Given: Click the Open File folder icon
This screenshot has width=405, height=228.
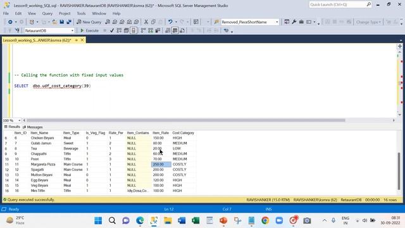Looking at the screenshot, I should pos(54,22).
